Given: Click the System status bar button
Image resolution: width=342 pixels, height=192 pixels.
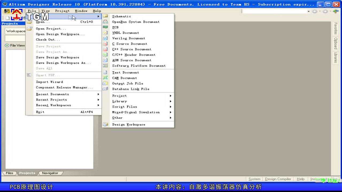Looking at the screenshot, I should [254, 179].
